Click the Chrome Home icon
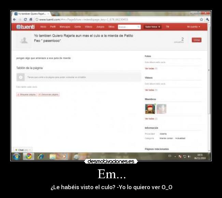222x198 pixels. click(x=31, y=19)
